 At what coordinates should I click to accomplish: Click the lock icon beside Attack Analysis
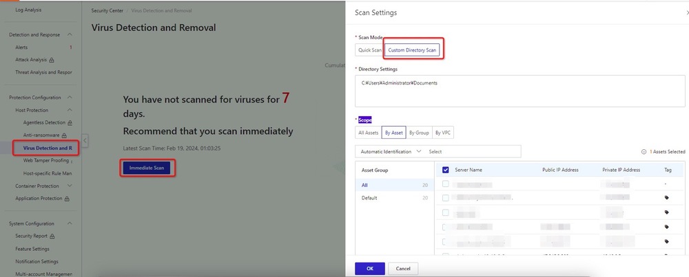[52, 60]
